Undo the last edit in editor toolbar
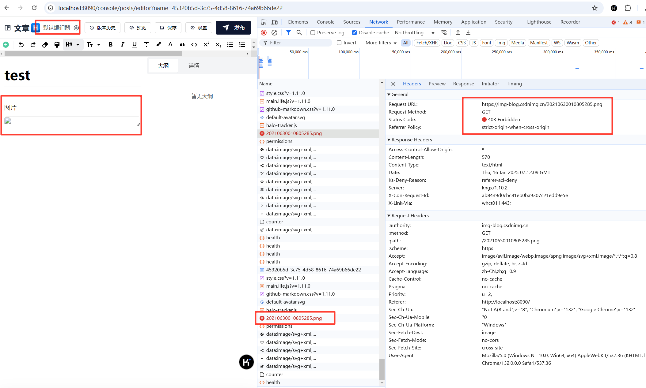This screenshot has width=646, height=388. click(x=21, y=45)
